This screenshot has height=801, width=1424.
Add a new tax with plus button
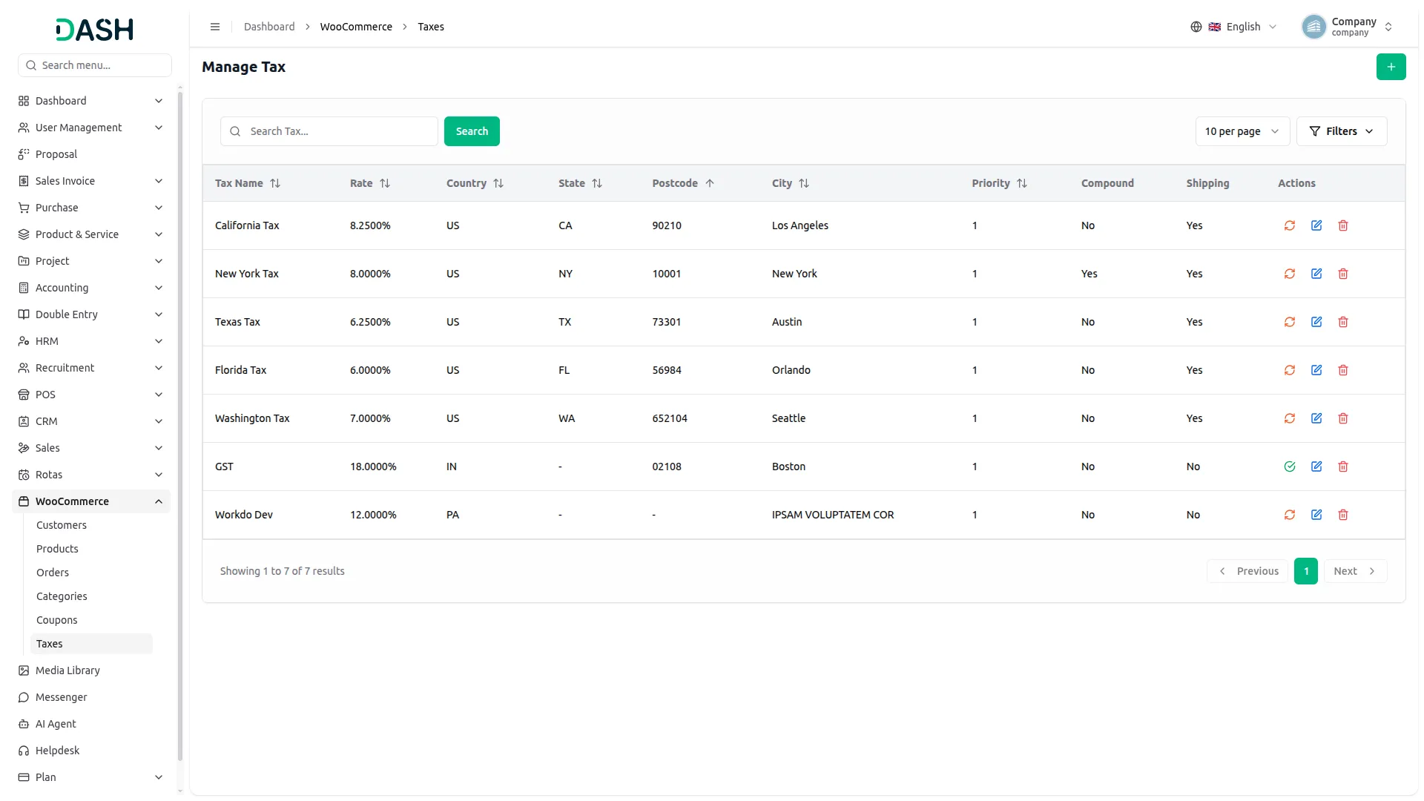coord(1391,67)
